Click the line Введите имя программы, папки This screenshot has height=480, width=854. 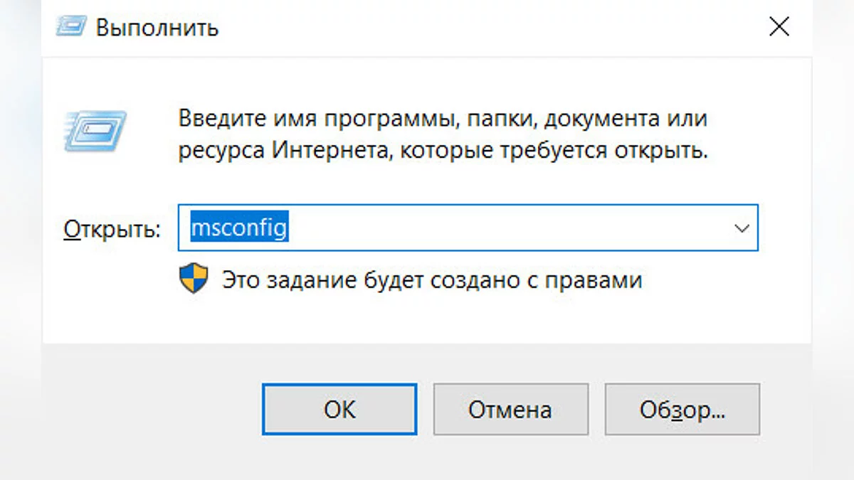(443, 118)
